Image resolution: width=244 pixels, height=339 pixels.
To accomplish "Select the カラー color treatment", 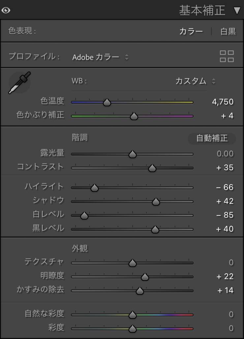I will pos(191,31).
